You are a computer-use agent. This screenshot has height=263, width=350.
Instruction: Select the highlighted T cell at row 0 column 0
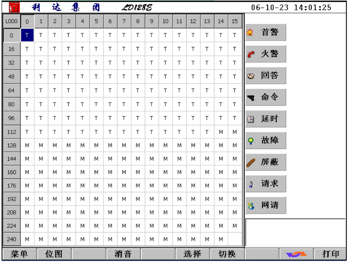pos(27,36)
